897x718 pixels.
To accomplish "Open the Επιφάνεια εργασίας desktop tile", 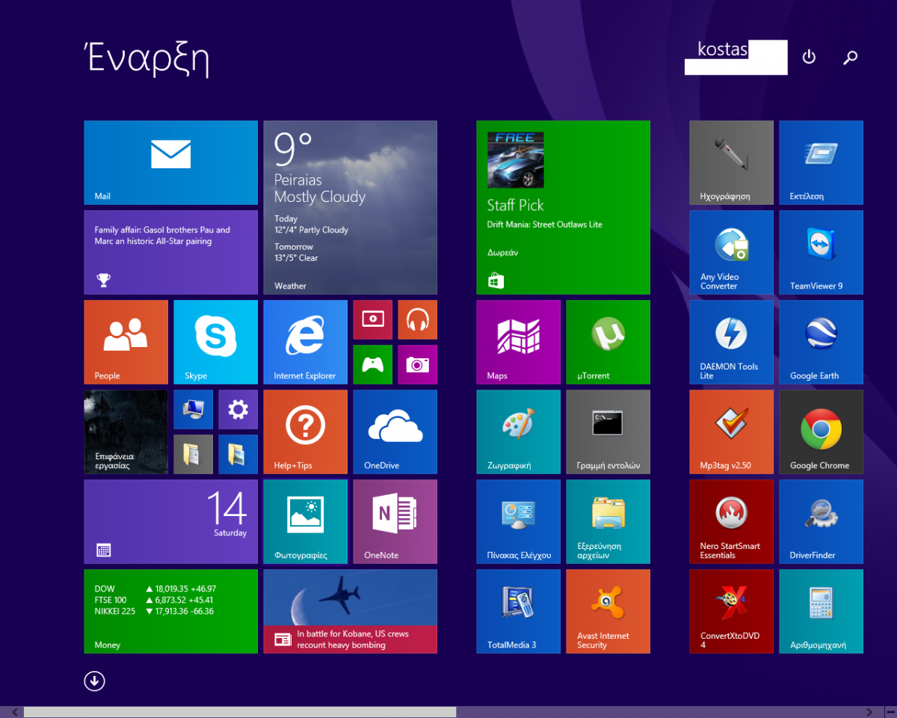I will pos(126,432).
